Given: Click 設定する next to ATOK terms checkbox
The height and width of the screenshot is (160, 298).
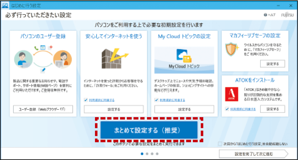Looking at the screenshot, I should pyautogui.click(x=272, y=109).
